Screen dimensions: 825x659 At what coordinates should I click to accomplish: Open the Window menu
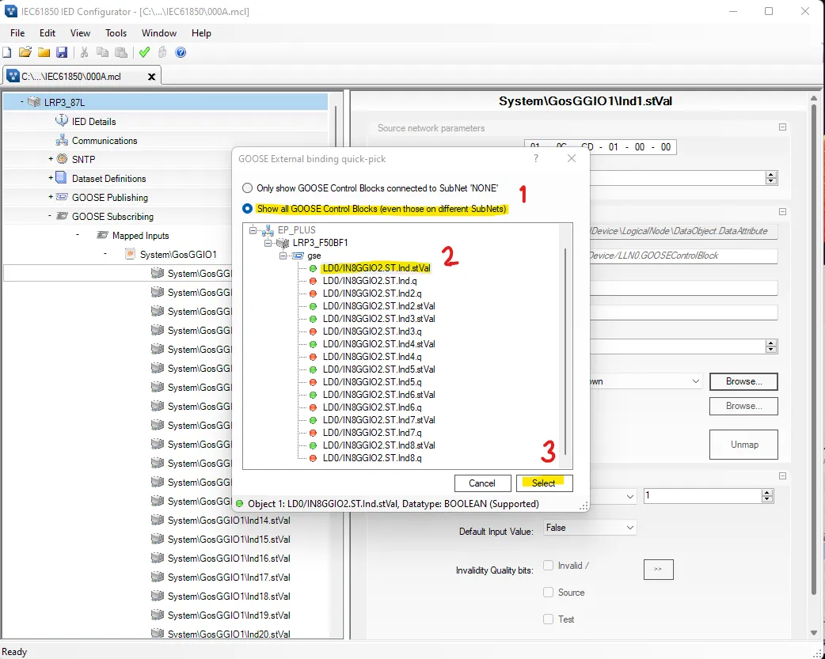(x=159, y=33)
